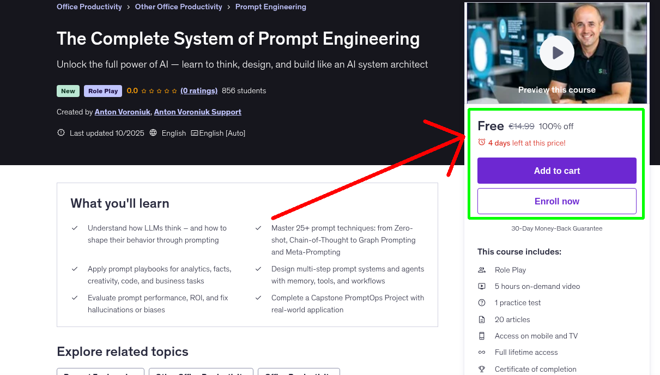Click the Enroll now button
Image resolution: width=660 pixels, height=375 pixels.
tap(556, 201)
